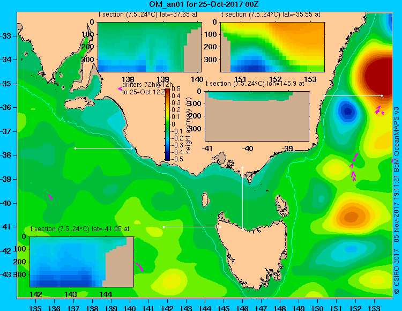The image size is (402, 311).
Task: Click the orange warm eddy east of Tasmania
Action: click(x=352, y=217)
